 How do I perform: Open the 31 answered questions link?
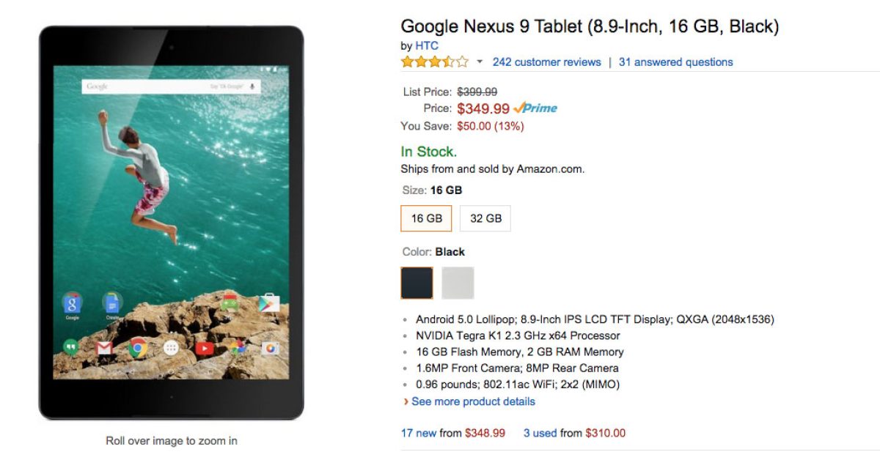tap(675, 62)
